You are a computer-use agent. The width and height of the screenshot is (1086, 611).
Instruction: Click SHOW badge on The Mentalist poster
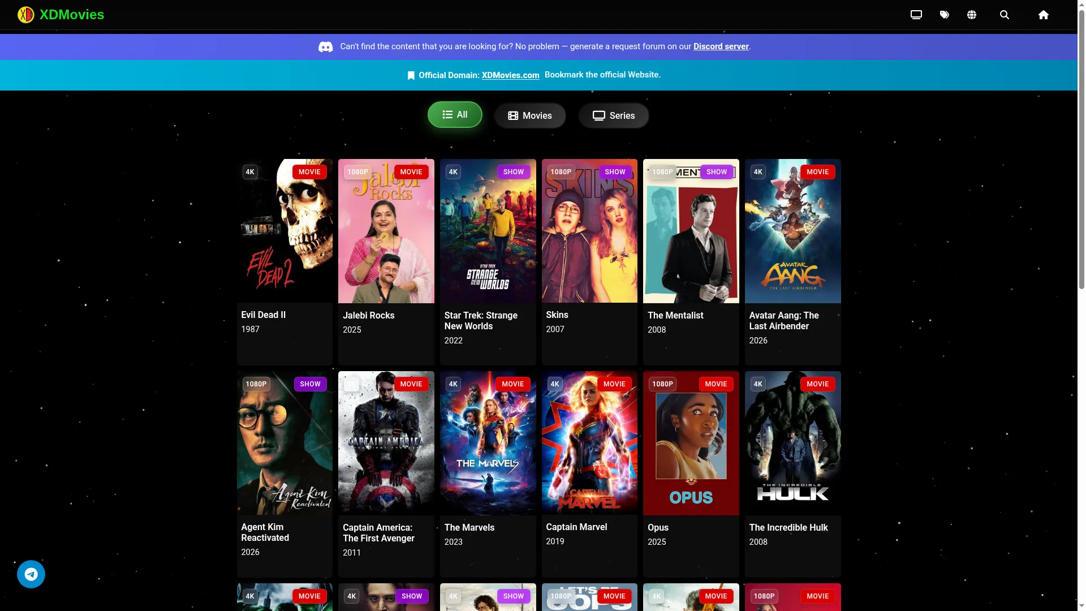coord(717,172)
